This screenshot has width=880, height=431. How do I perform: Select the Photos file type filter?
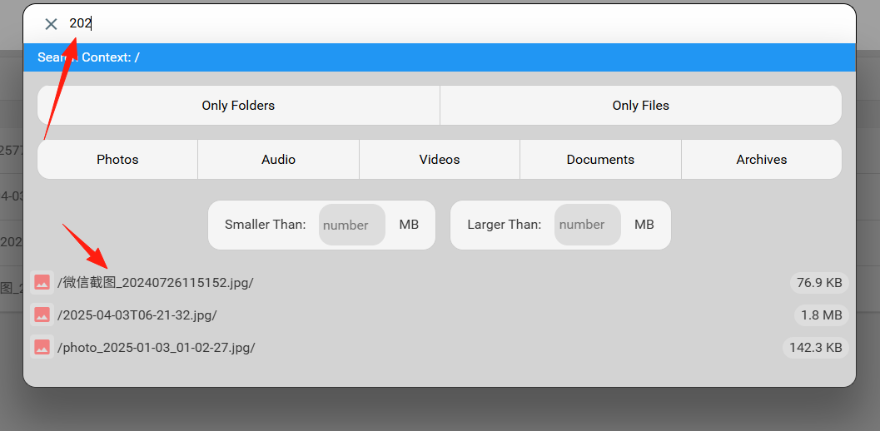coord(117,160)
